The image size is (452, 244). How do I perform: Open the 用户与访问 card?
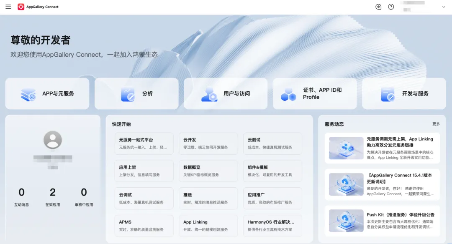pos(226,94)
